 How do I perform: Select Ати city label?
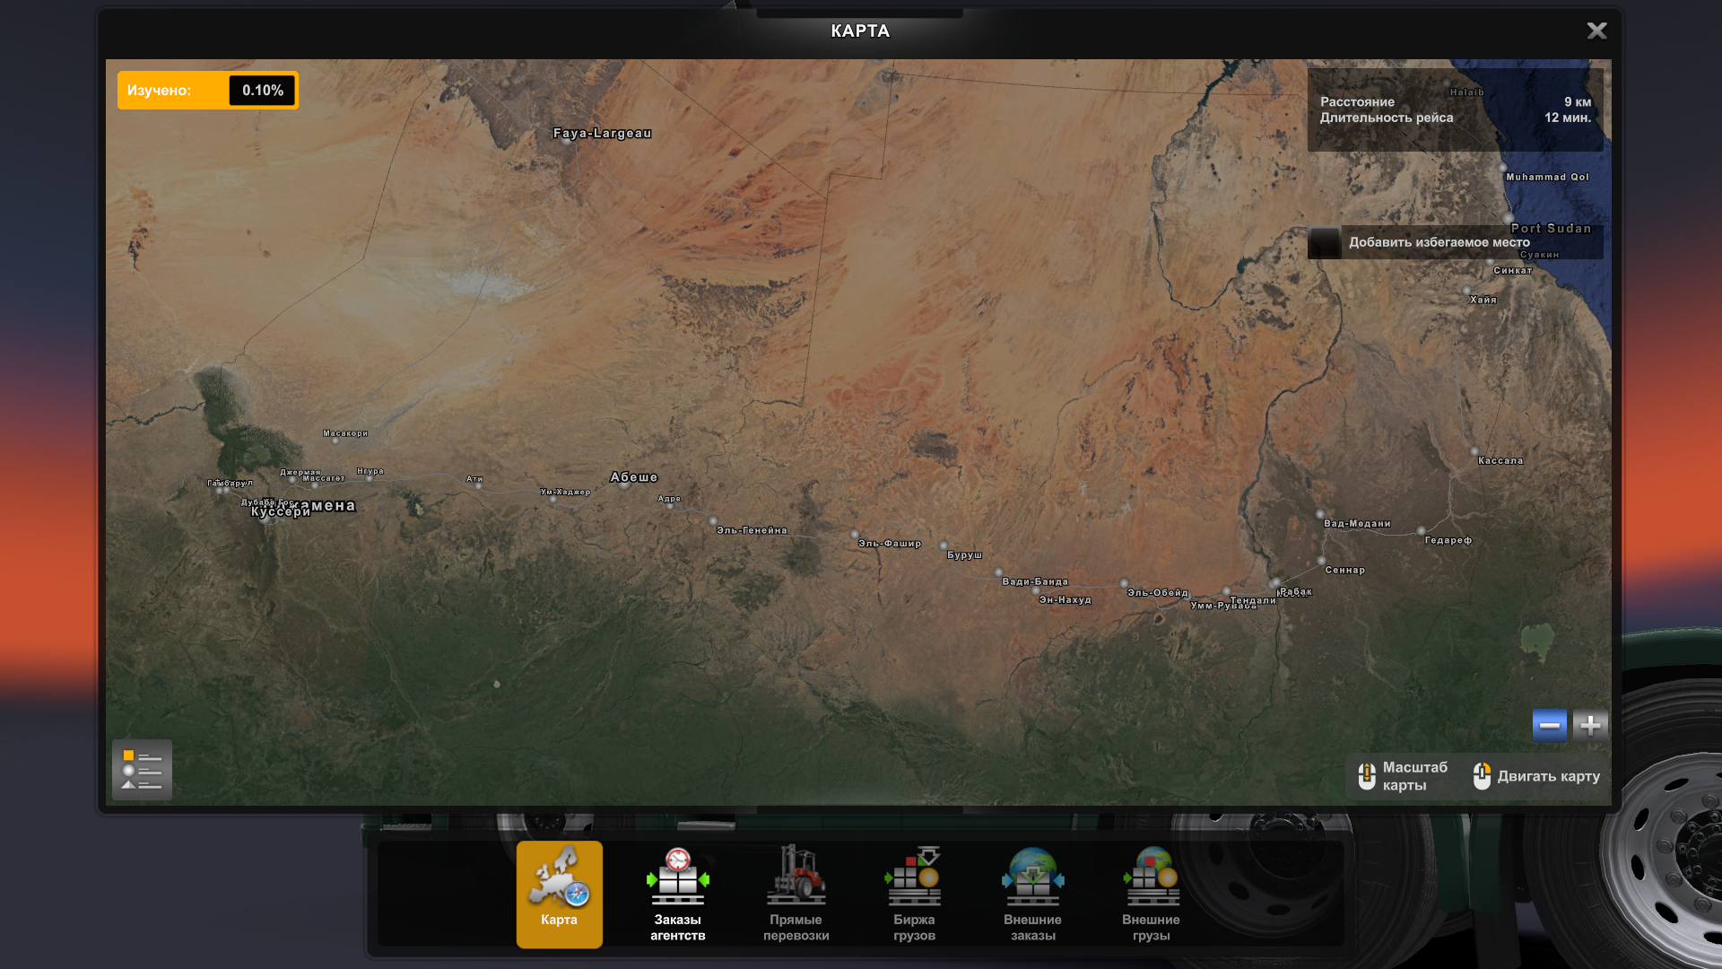[x=474, y=479]
